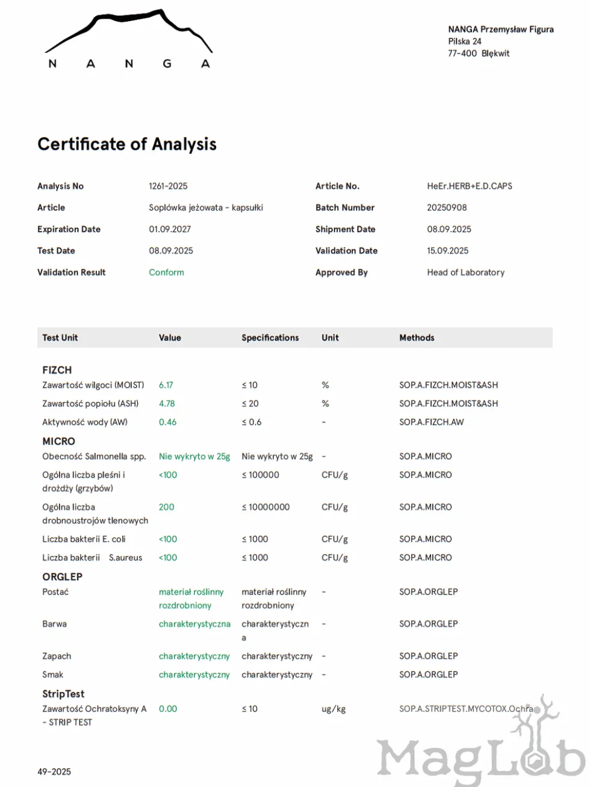Click the unit 'ug/kg'
The height and width of the screenshot is (787, 590).
334,709
